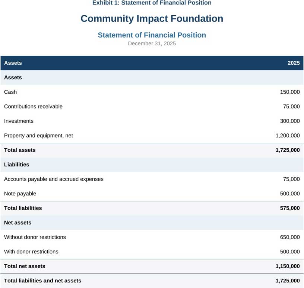304x288 pixels.
Task: Click the Cash amount '150,000'
Action: point(290,92)
